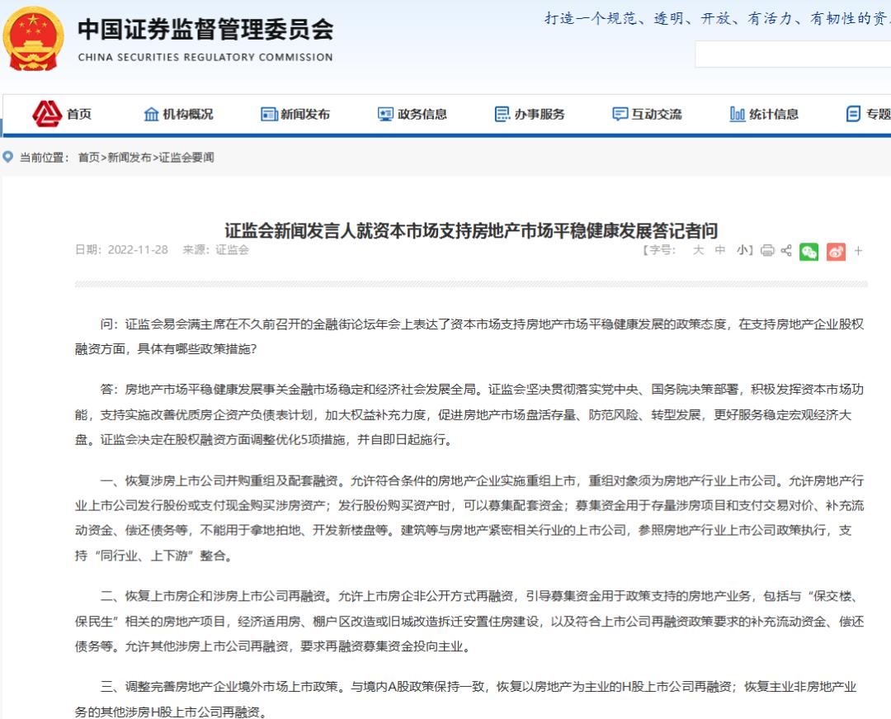The image size is (891, 719).
Task: Click the print icon to print article
Action: pyautogui.click(x=766, y=252)
